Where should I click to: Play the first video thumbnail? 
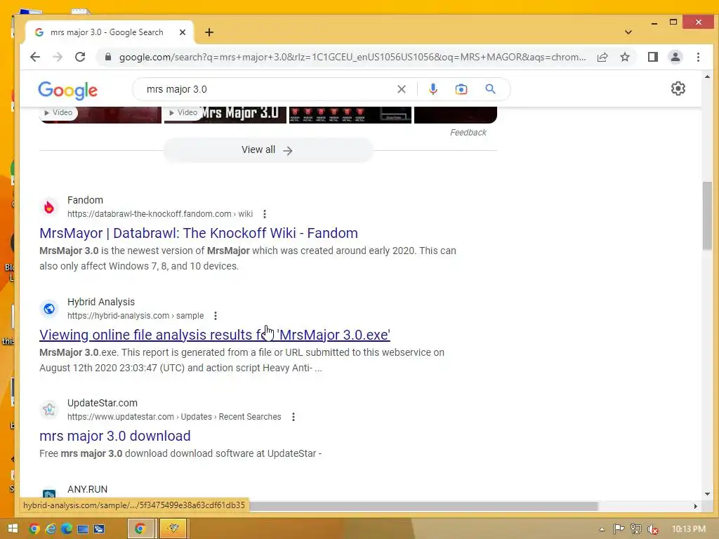point(100,114)
